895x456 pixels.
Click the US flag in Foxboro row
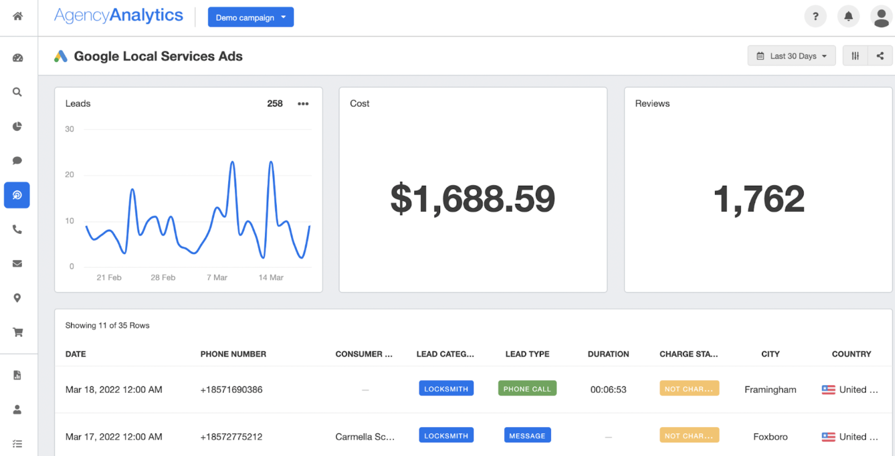tap(828, 437)
